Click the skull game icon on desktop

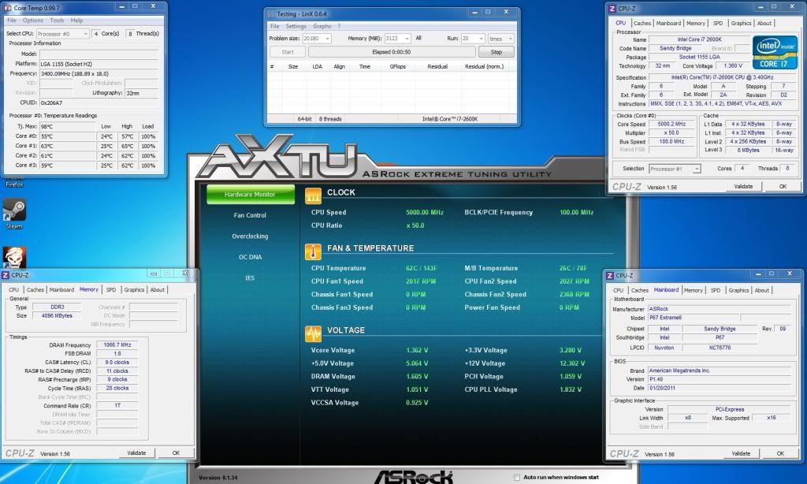tap(14, 256)
